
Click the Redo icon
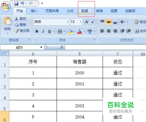click(31, 4)
